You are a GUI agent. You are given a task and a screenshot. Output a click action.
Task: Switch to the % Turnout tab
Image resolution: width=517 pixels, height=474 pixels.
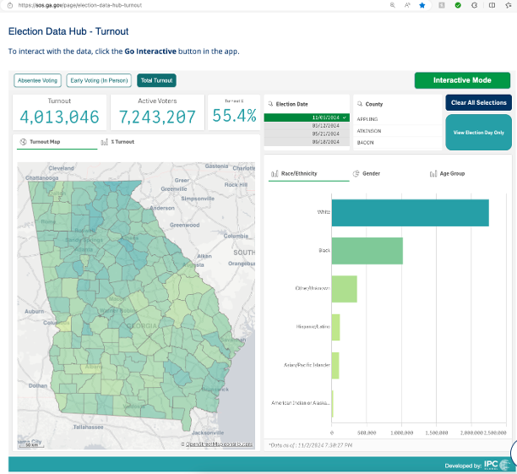118,142
